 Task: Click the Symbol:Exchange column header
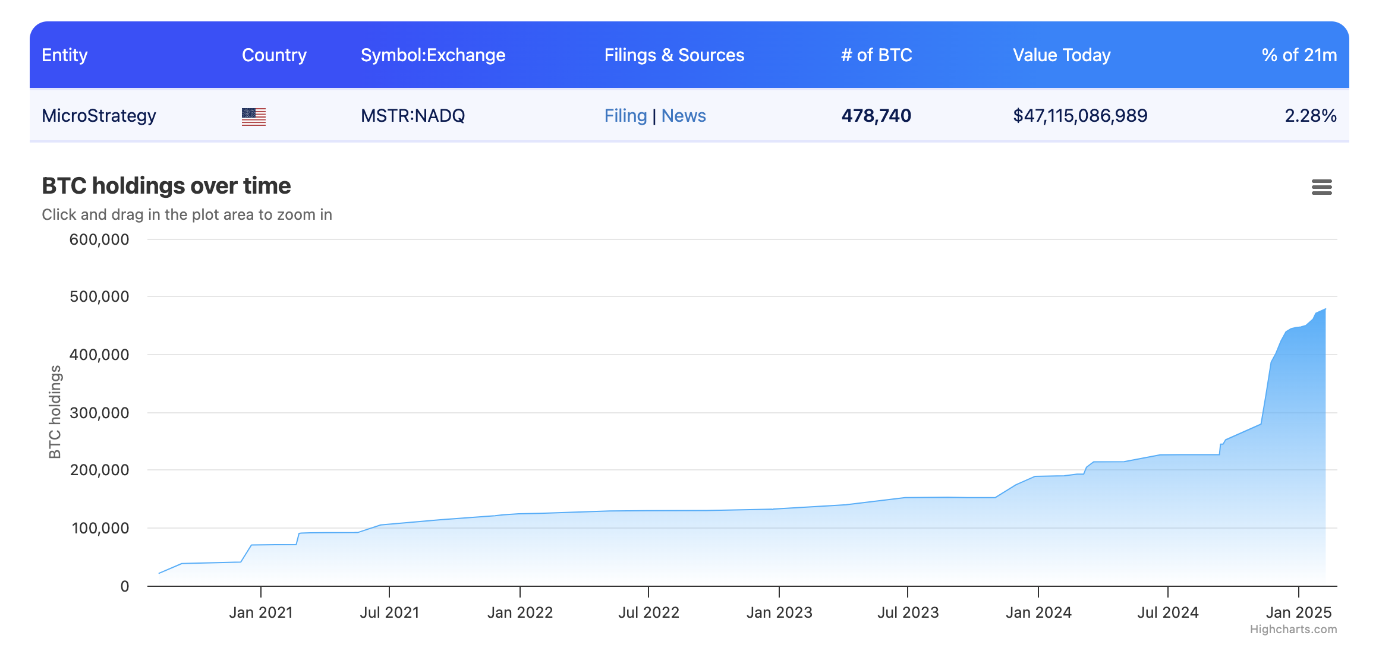pyautogui.click(x=433, y=55)
